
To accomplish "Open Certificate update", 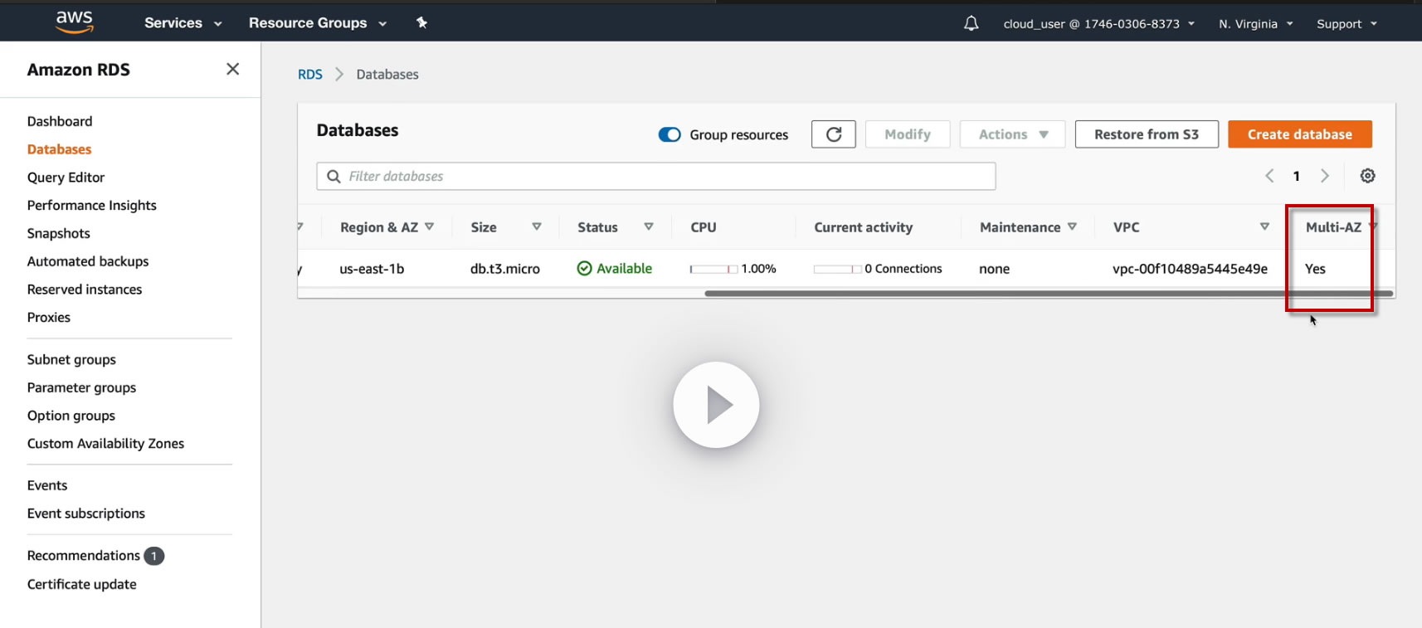I will [82, 585].
